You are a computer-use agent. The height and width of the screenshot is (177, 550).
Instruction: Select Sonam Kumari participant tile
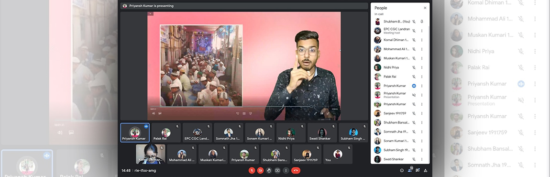click(260, 133)
